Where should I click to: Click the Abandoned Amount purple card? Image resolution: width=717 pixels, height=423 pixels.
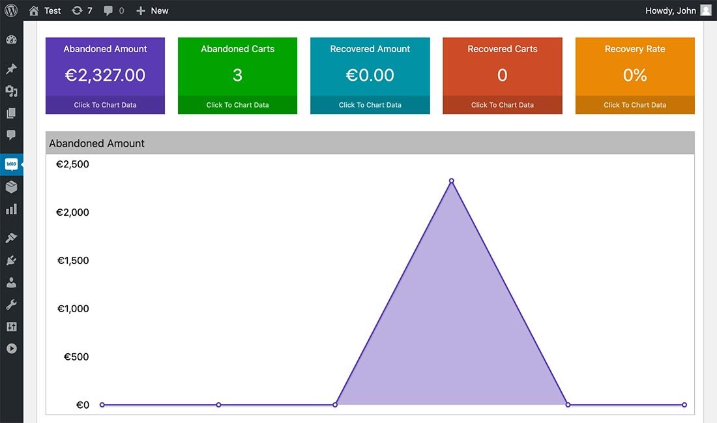105,76
